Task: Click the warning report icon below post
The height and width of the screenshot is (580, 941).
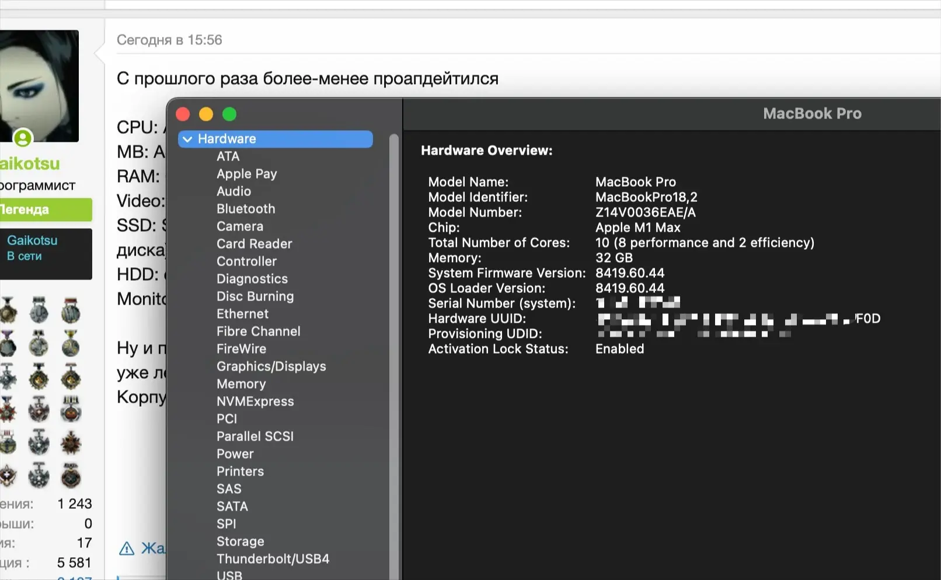Action: (x=127, y=548)
